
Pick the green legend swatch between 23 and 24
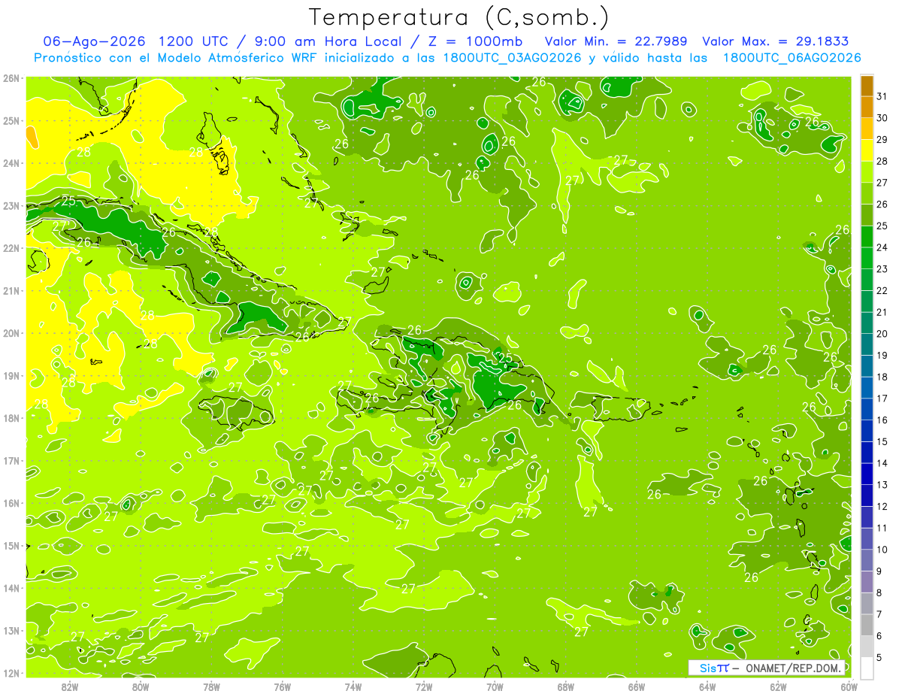pos(867,259)
